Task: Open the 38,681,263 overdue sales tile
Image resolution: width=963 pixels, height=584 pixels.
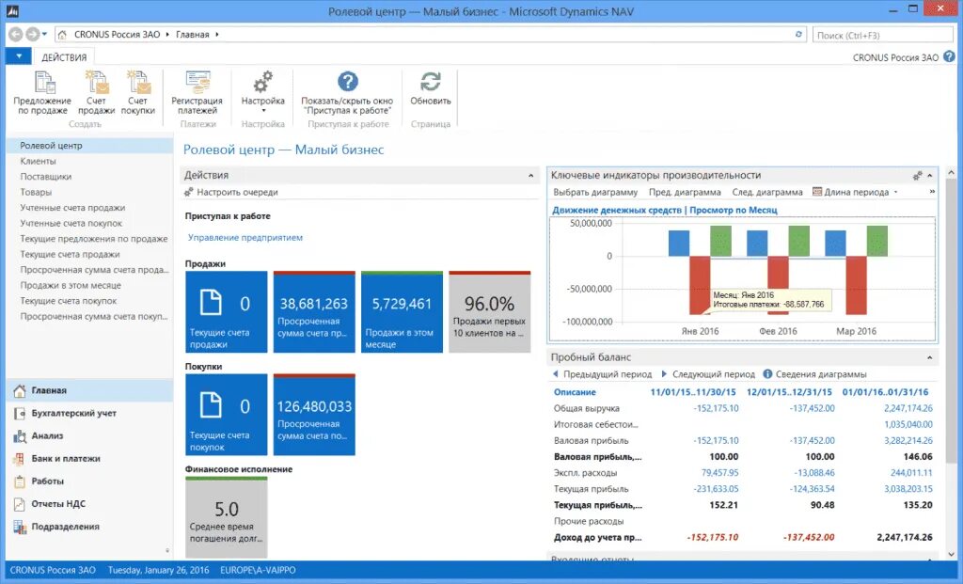Action: (314, 312)
